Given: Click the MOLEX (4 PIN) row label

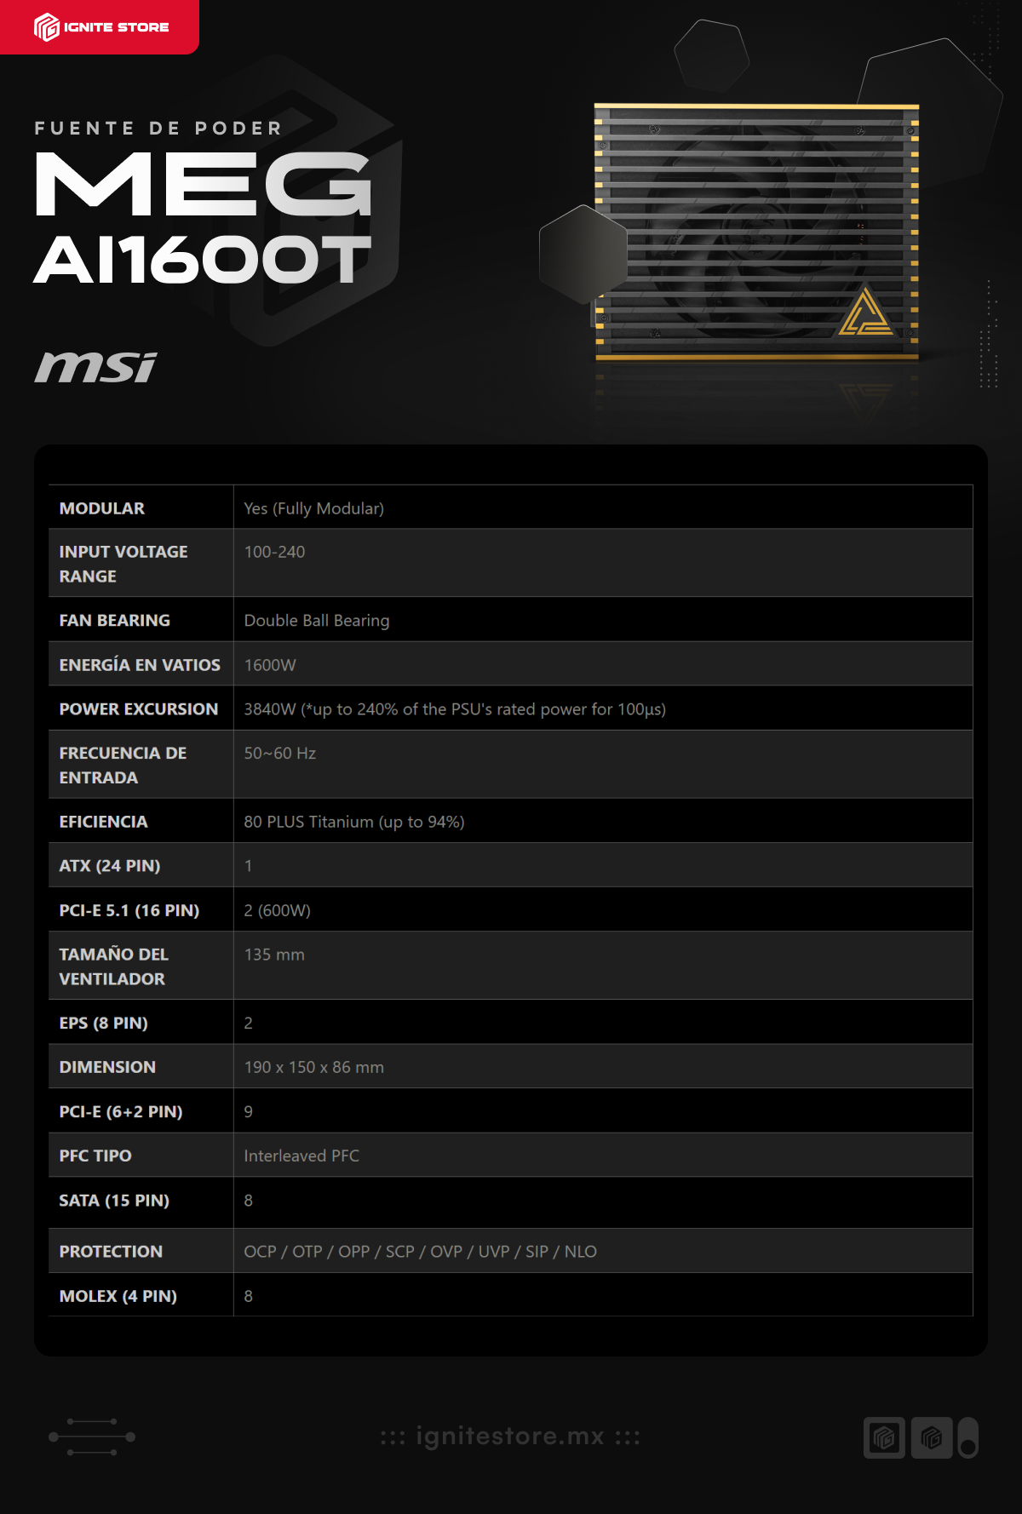Looking at the screenshot, I should click(118, 1296).
